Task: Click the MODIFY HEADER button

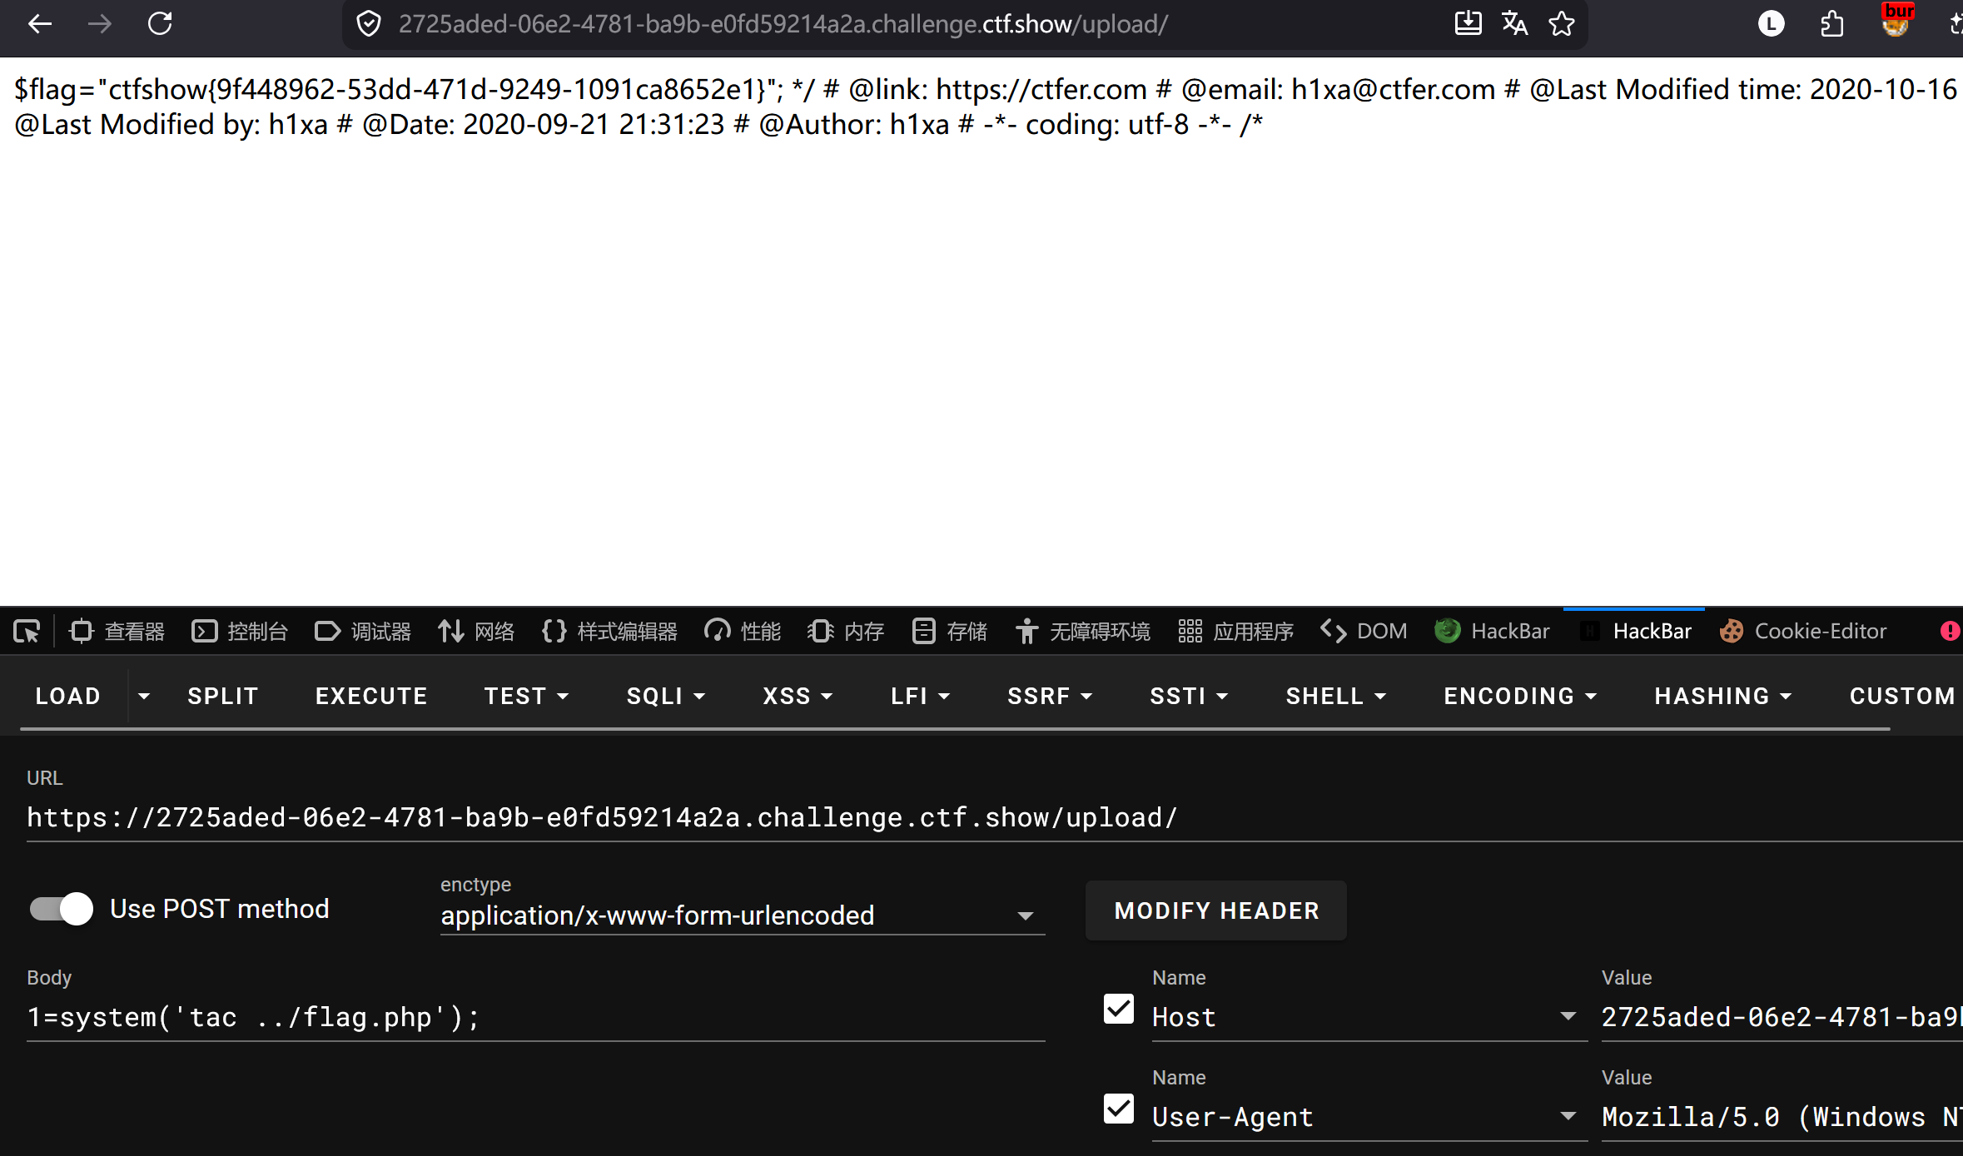Action: tap(1216, 910)
